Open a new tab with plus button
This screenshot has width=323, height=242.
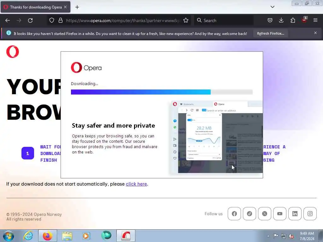(77, 7)
